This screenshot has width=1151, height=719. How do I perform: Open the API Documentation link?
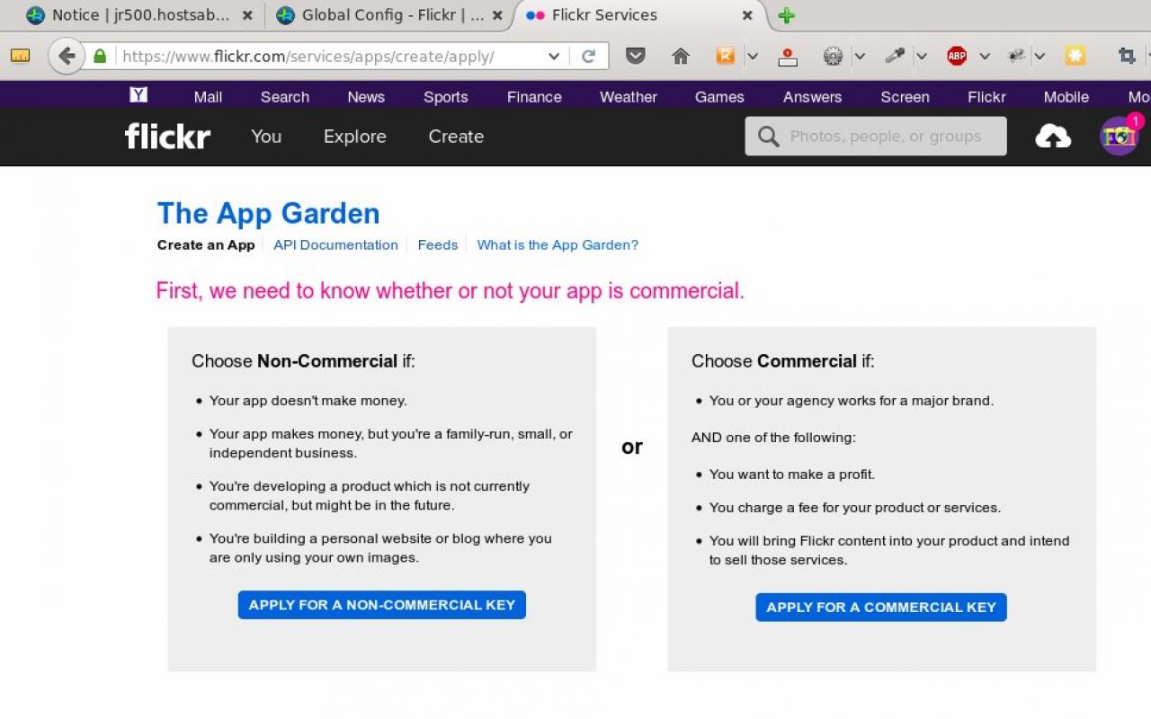[x=335, y=244]
